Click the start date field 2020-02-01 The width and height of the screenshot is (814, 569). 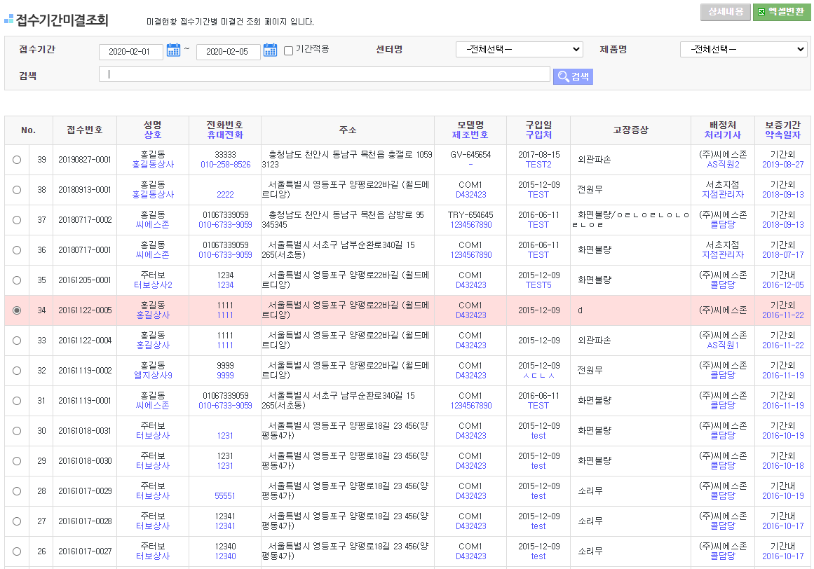pyautogui.click(x=131, y=53)
